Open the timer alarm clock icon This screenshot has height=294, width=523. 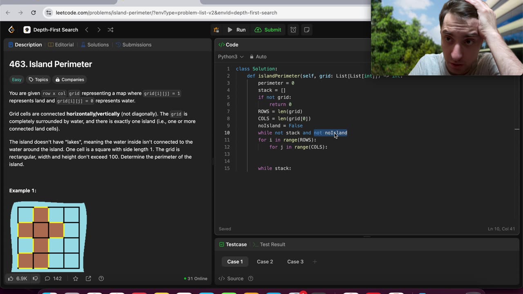click(293, 30)
